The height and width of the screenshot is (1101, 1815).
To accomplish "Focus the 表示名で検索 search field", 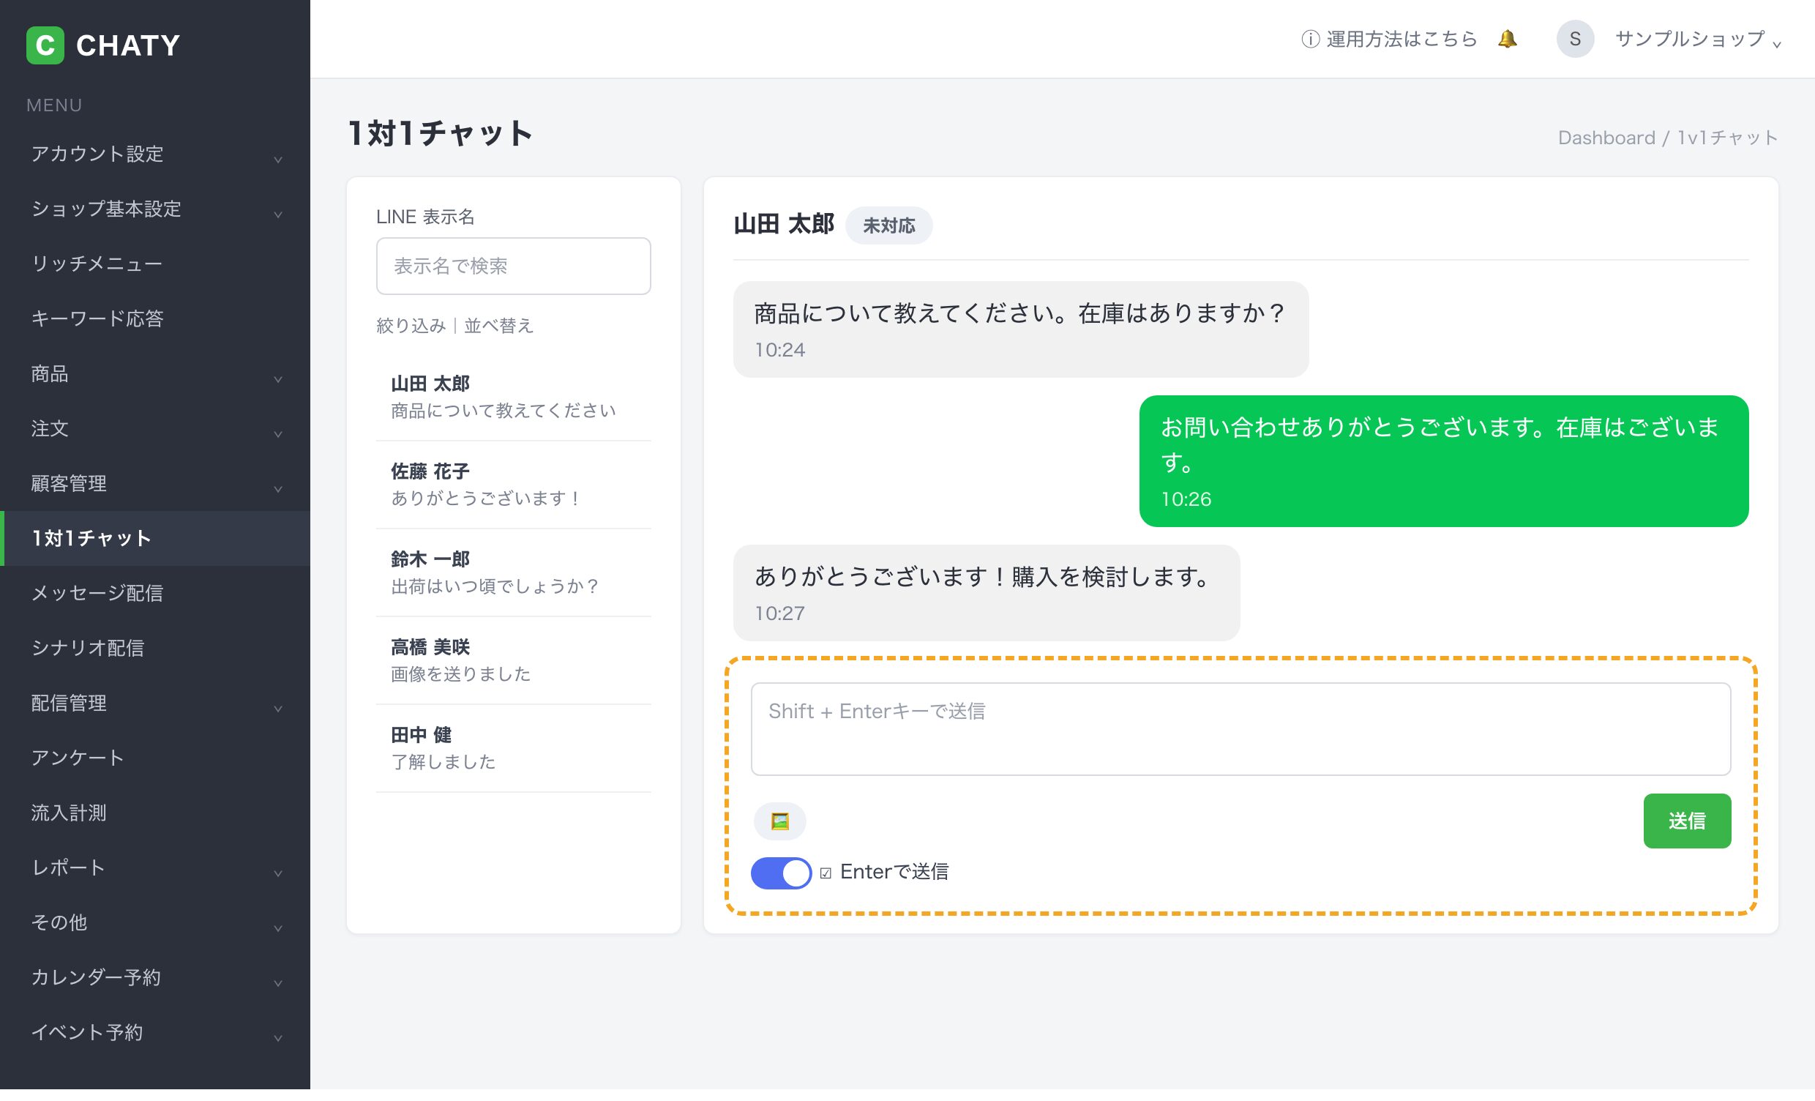I will (x=514, y=266).
